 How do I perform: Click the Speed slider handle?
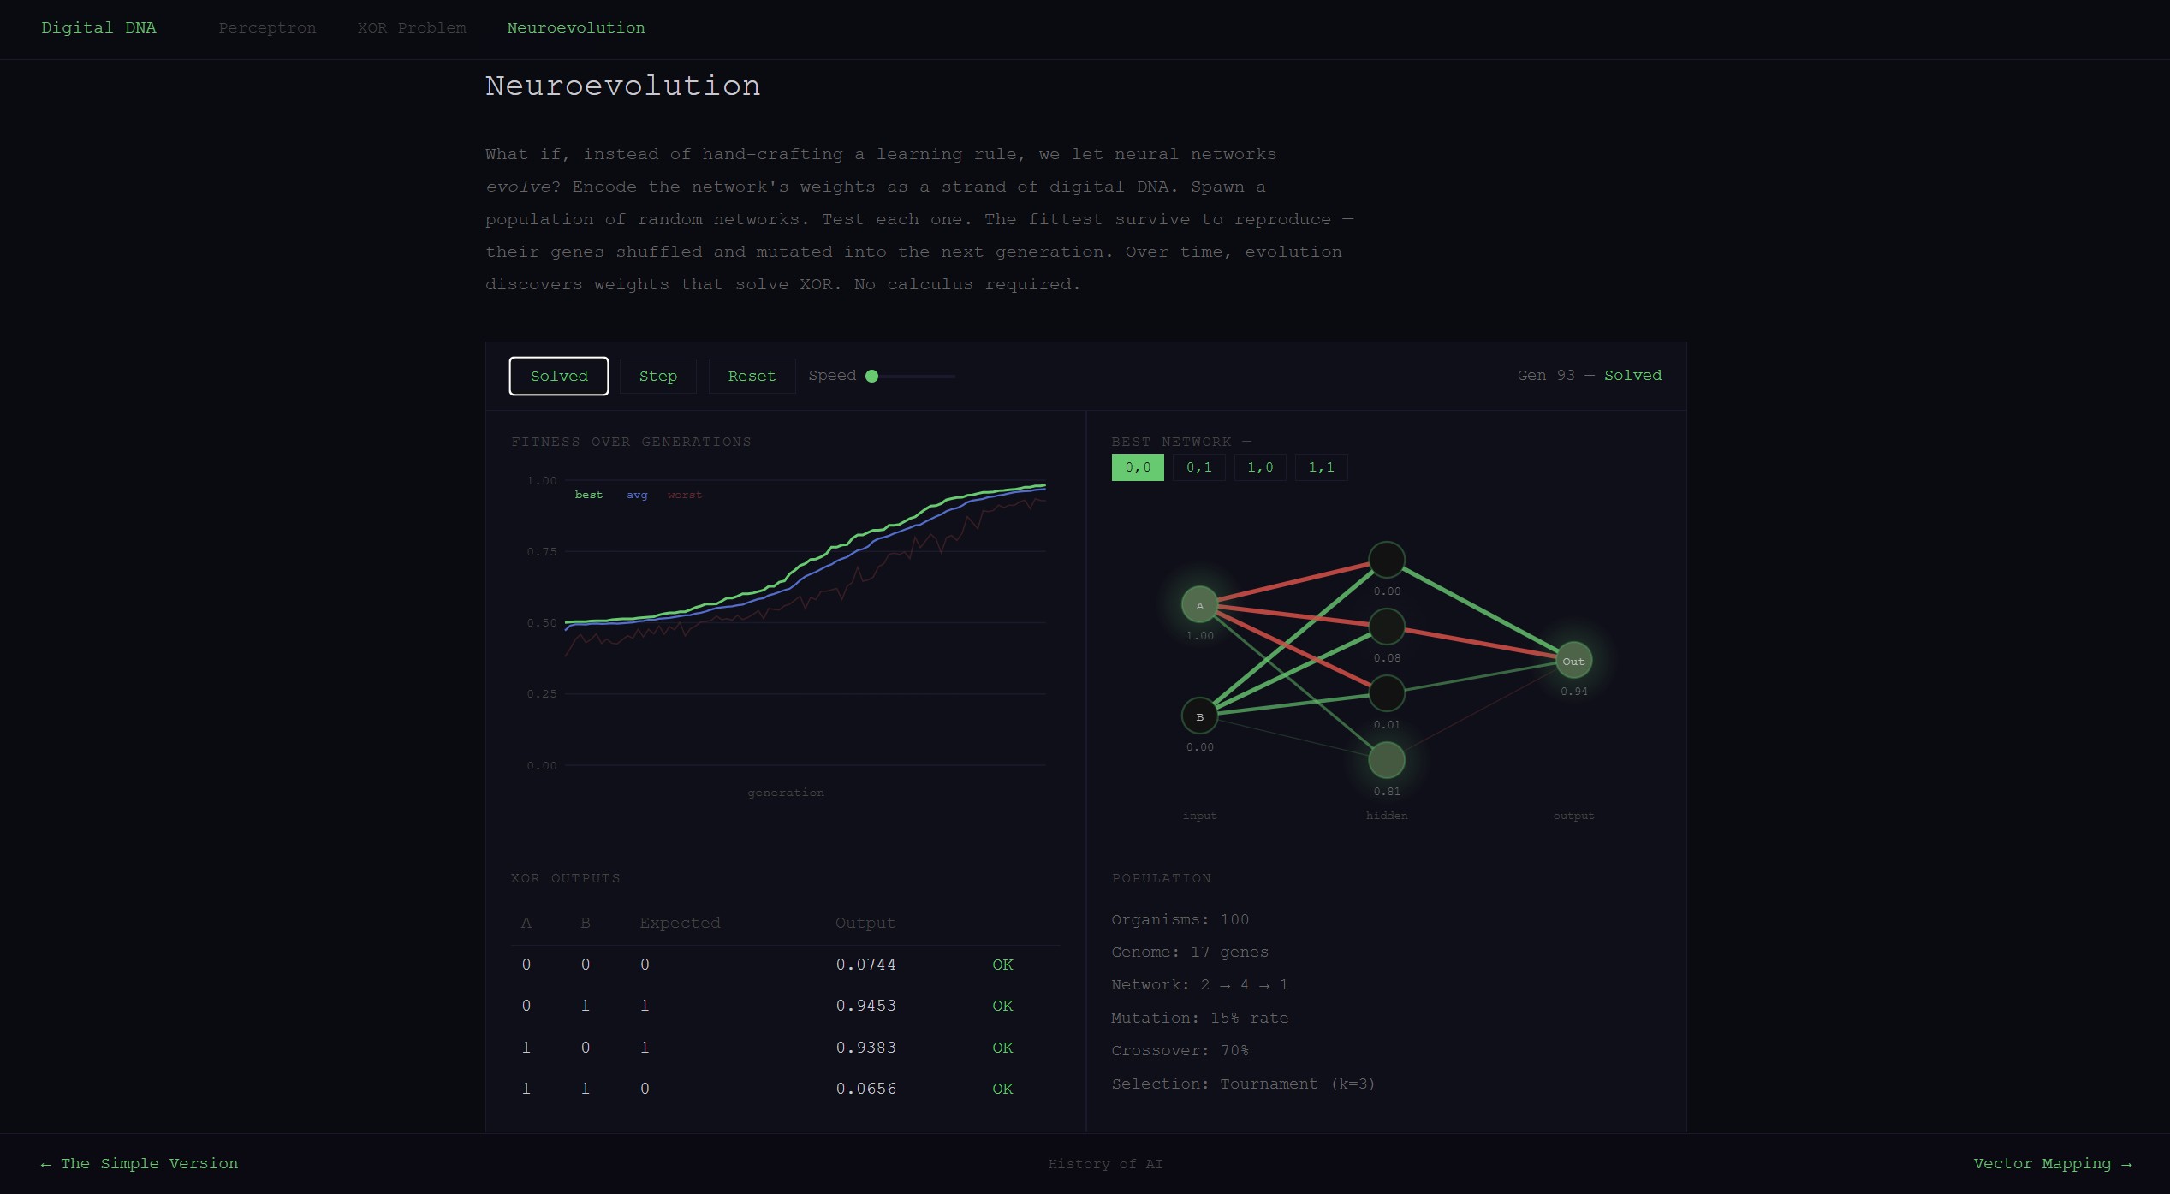point(871,376)
